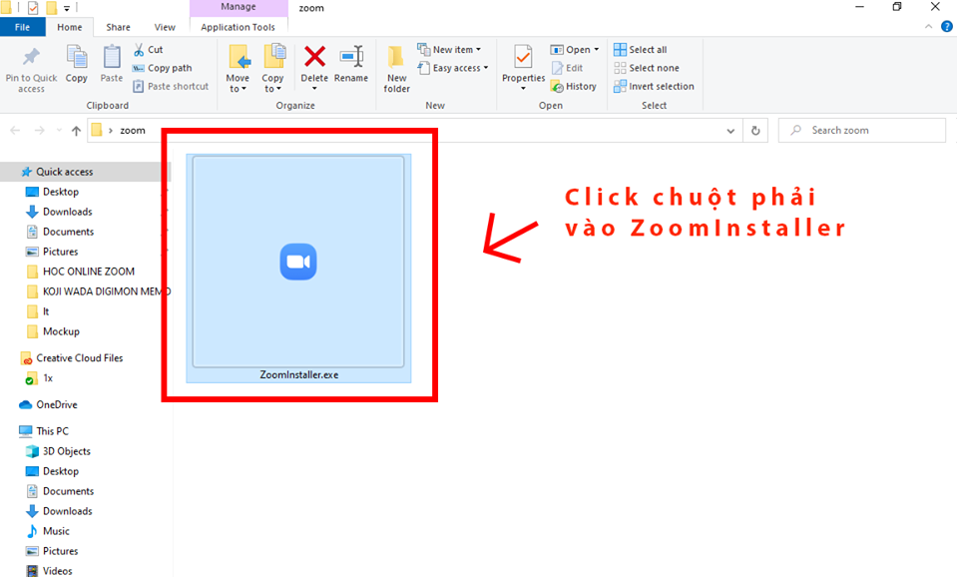Click Select all in ribbon

(x=641, y=50)
